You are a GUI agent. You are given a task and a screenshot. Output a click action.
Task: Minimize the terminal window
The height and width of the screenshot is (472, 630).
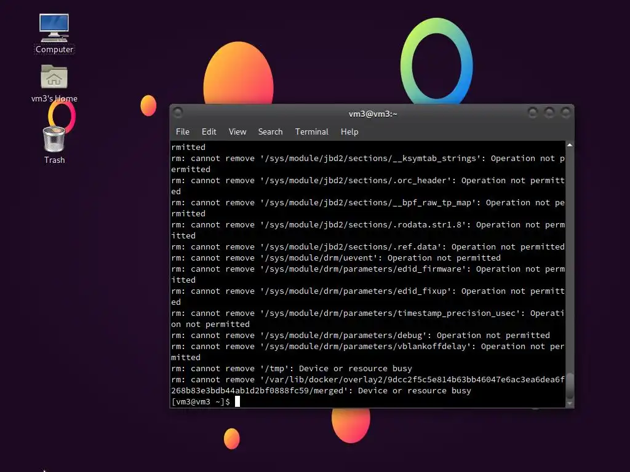533,113
